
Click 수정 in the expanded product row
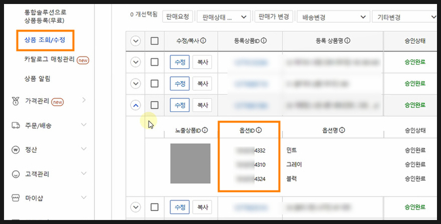click(180, 105)
